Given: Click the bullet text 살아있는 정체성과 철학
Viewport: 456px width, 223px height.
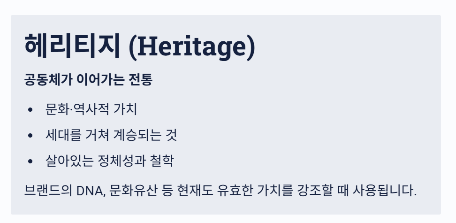Looking at the screenshot, I should (x=110, y=161).
